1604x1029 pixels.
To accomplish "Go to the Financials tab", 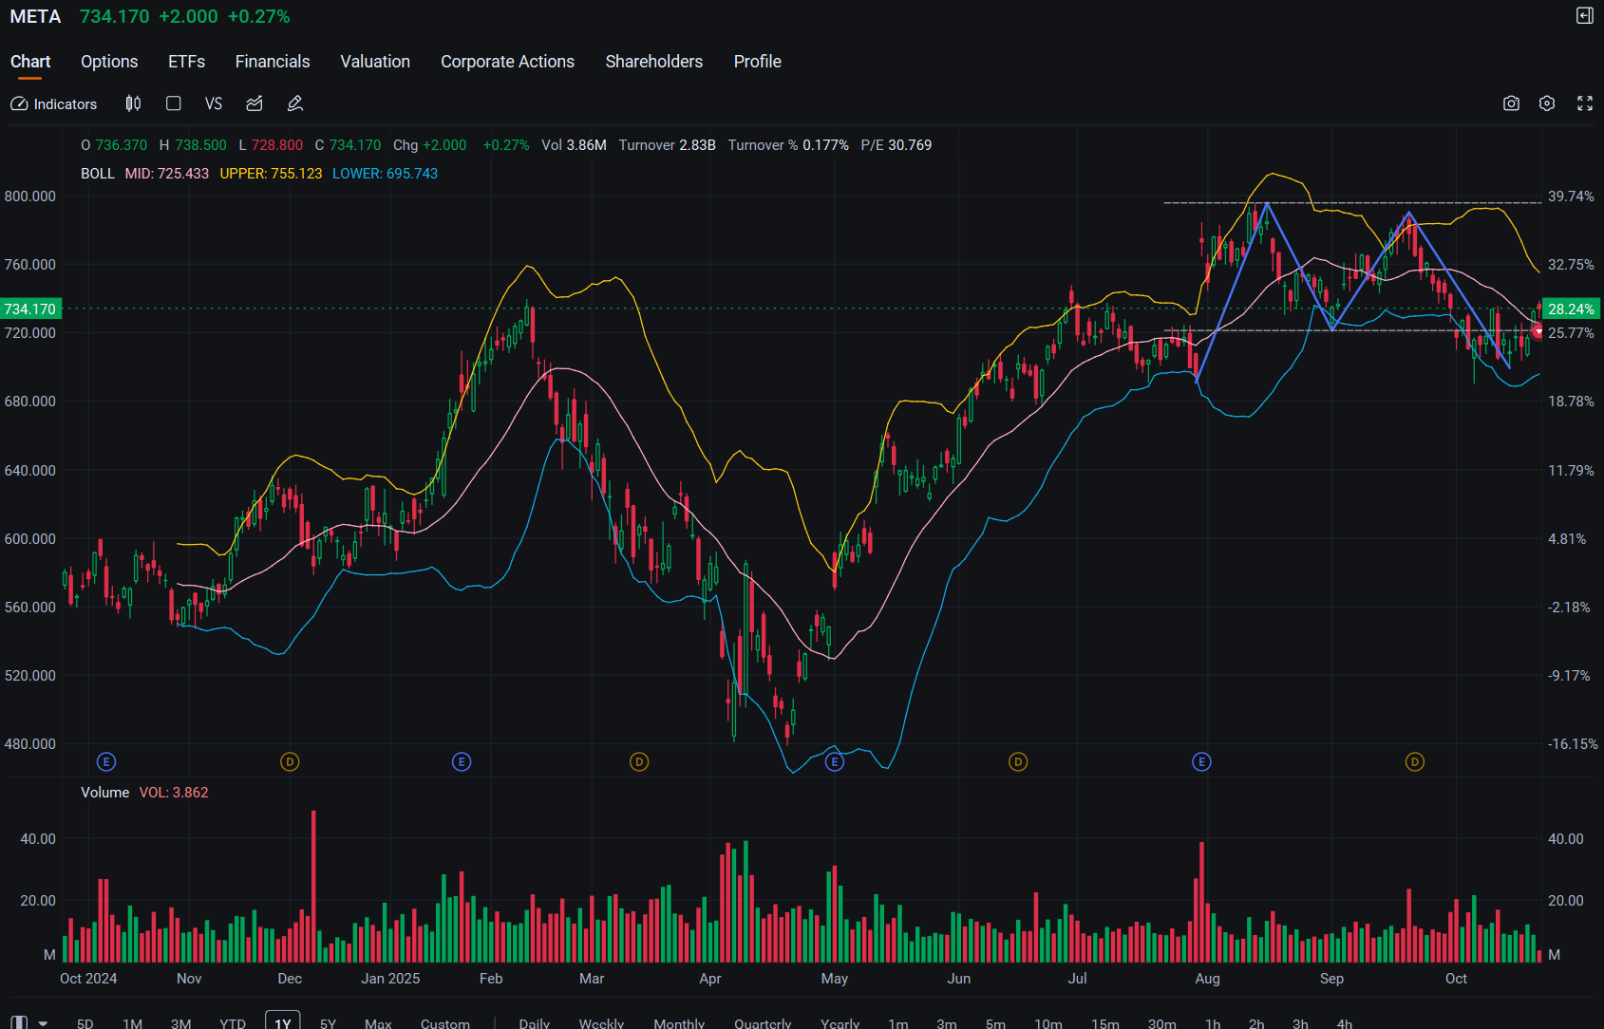I will tap(273, 62).
